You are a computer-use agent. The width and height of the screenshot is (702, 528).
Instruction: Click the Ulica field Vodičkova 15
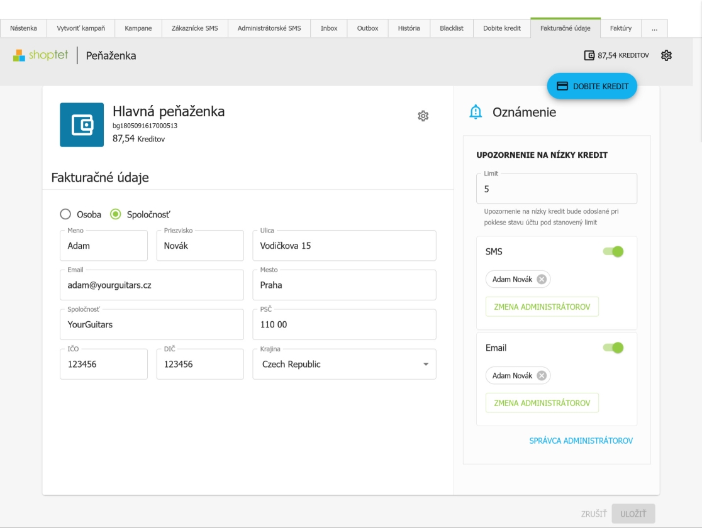pos(344,246)
